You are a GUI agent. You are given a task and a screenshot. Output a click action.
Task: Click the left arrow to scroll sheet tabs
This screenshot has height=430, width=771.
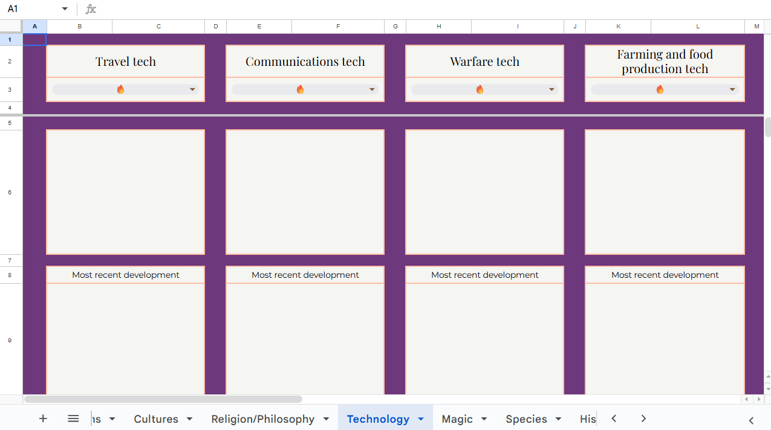pyautogui.click(x=613, y=418)
